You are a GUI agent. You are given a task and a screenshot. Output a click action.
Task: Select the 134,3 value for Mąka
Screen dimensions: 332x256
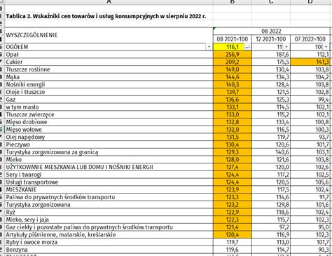271,77
